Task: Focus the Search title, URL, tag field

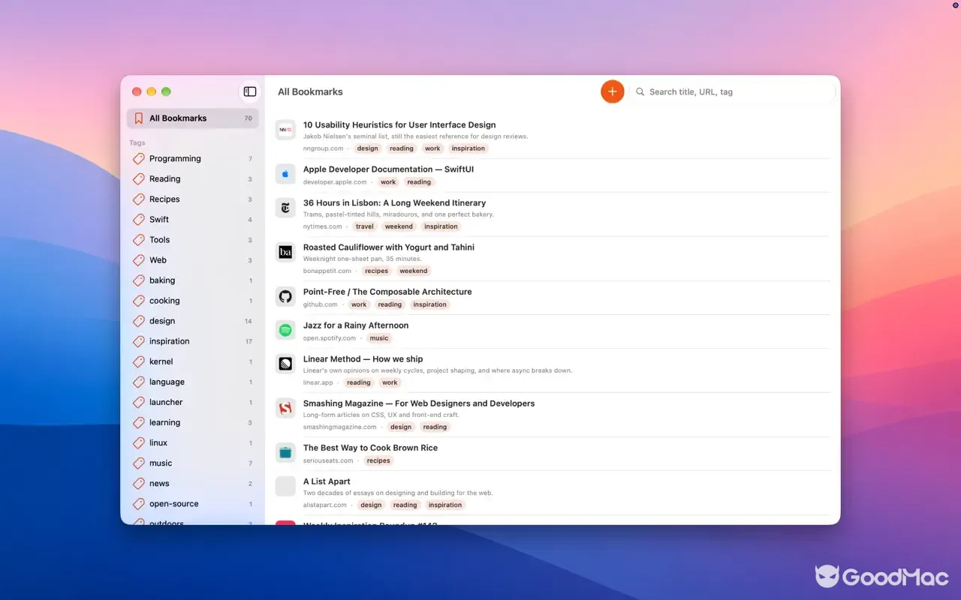Action: click(733, 91)
